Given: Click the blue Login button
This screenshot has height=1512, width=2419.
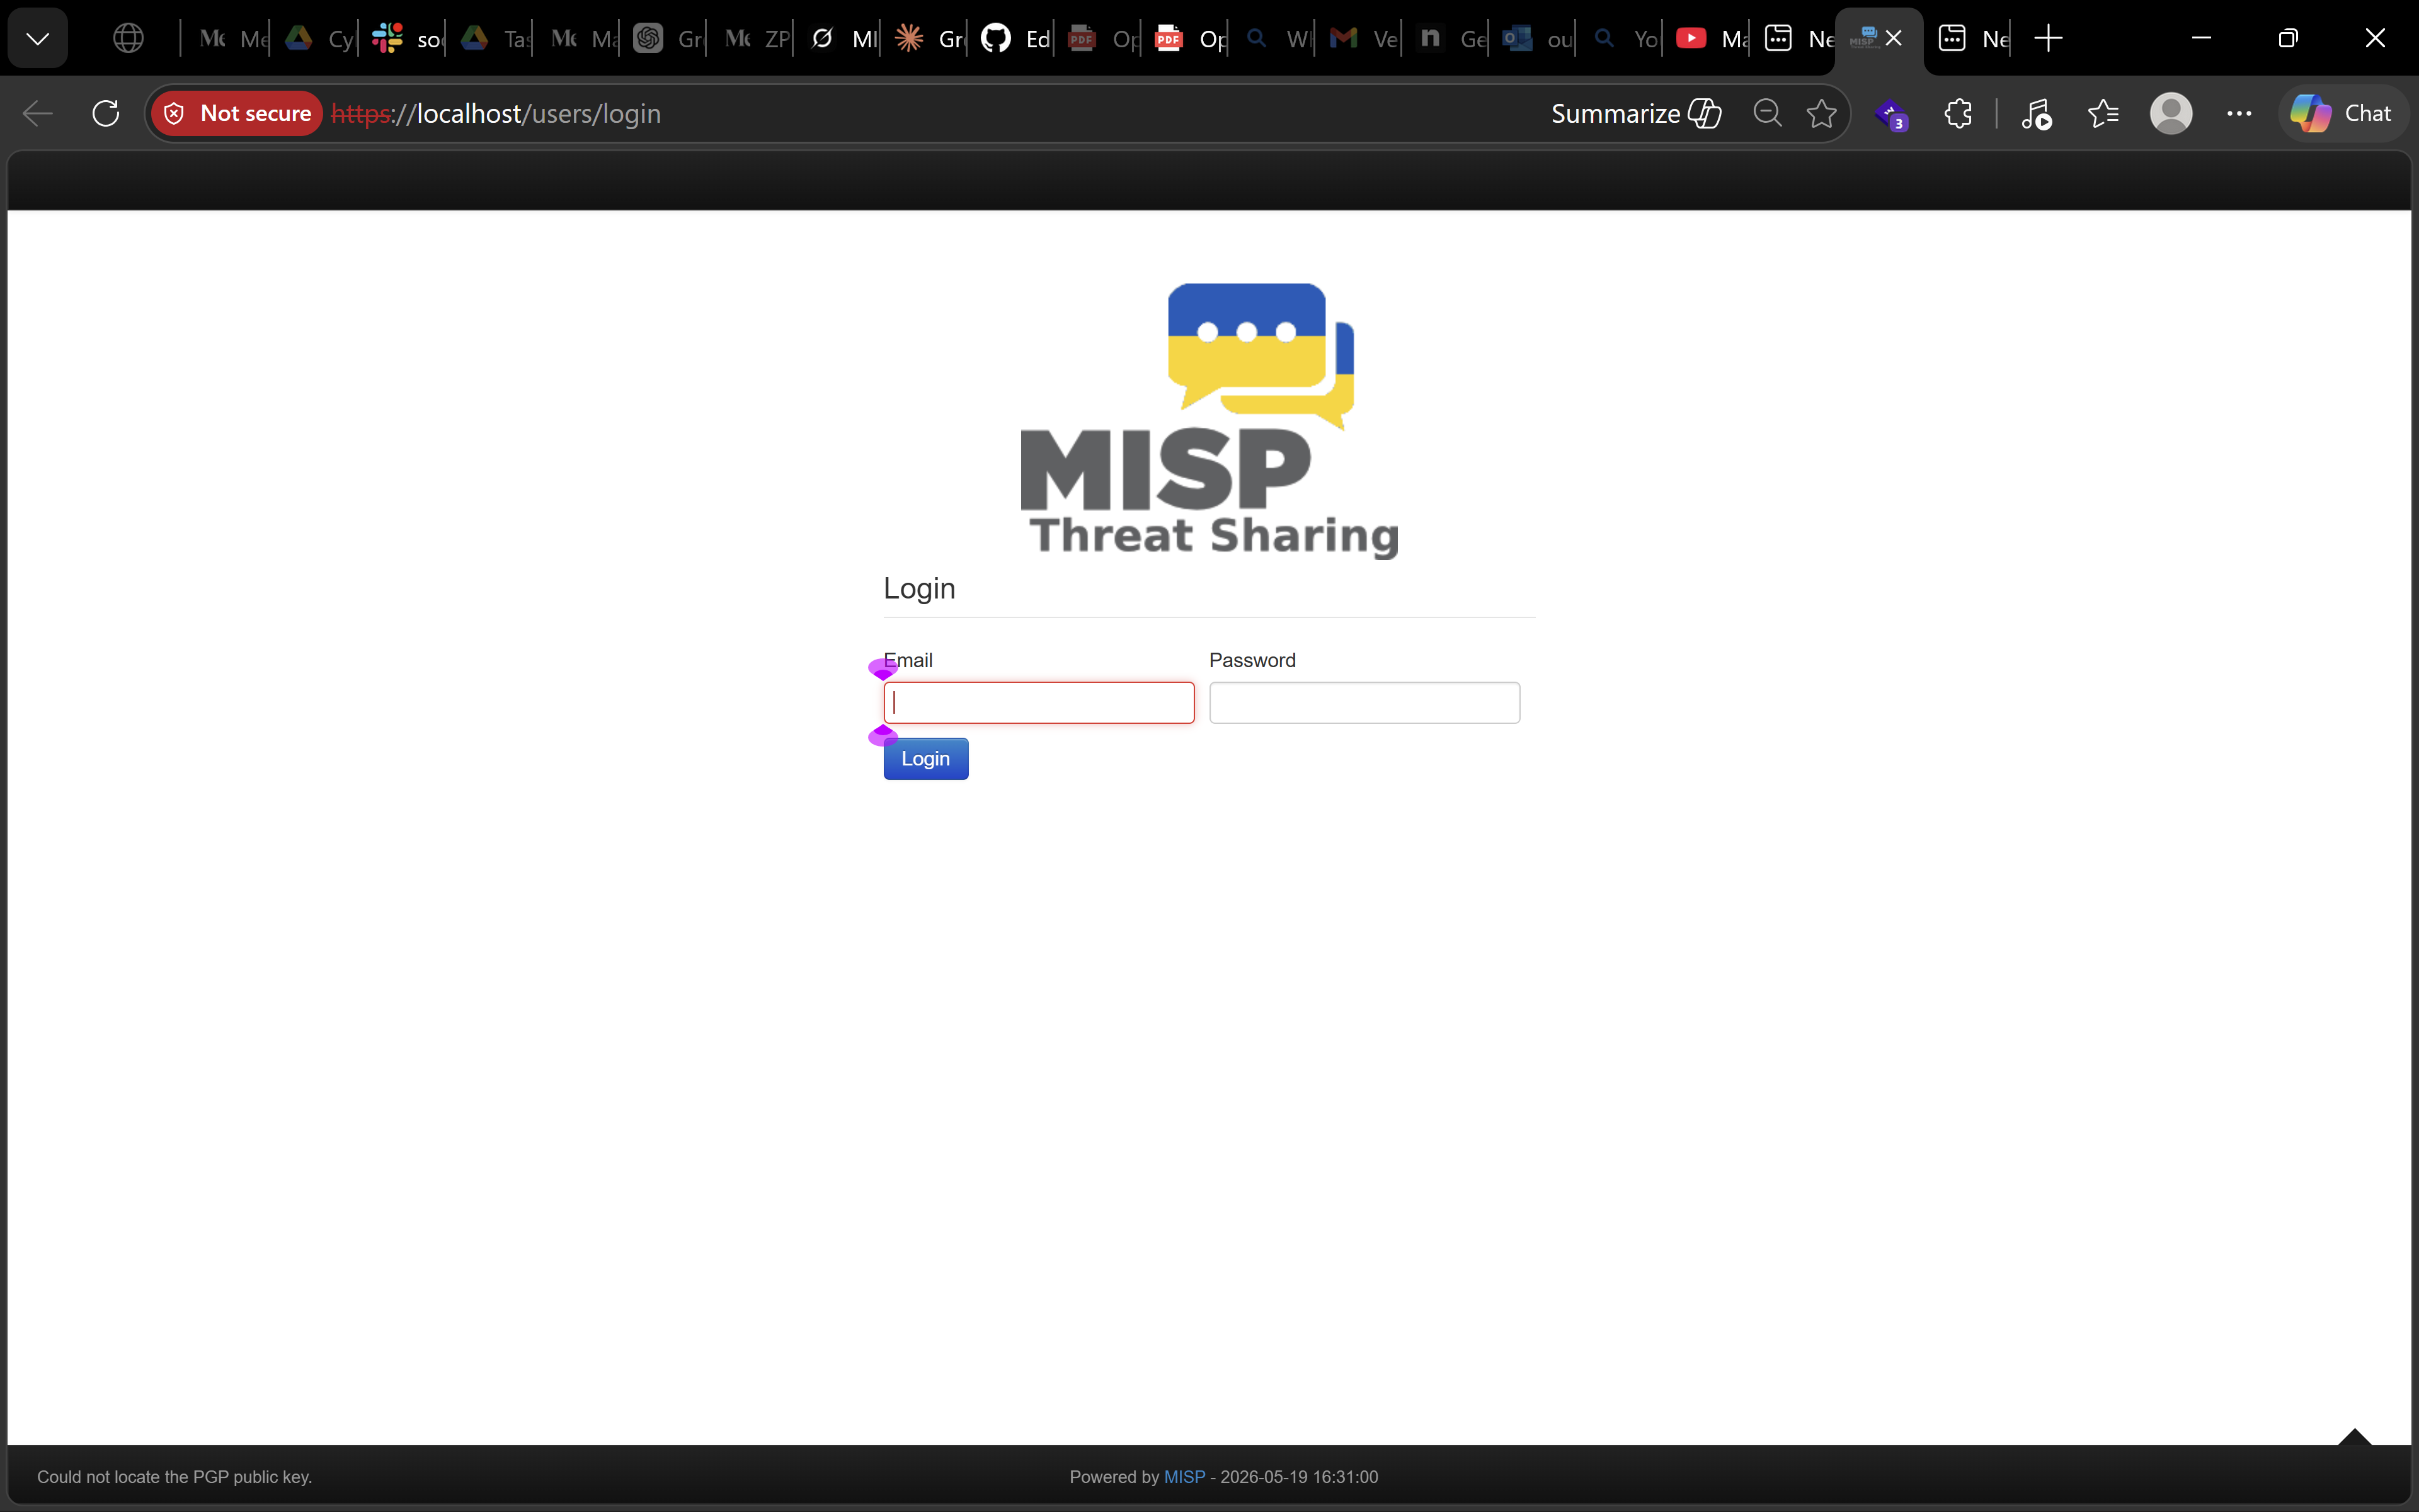Looking at the screenshot, I should [925, 758].
